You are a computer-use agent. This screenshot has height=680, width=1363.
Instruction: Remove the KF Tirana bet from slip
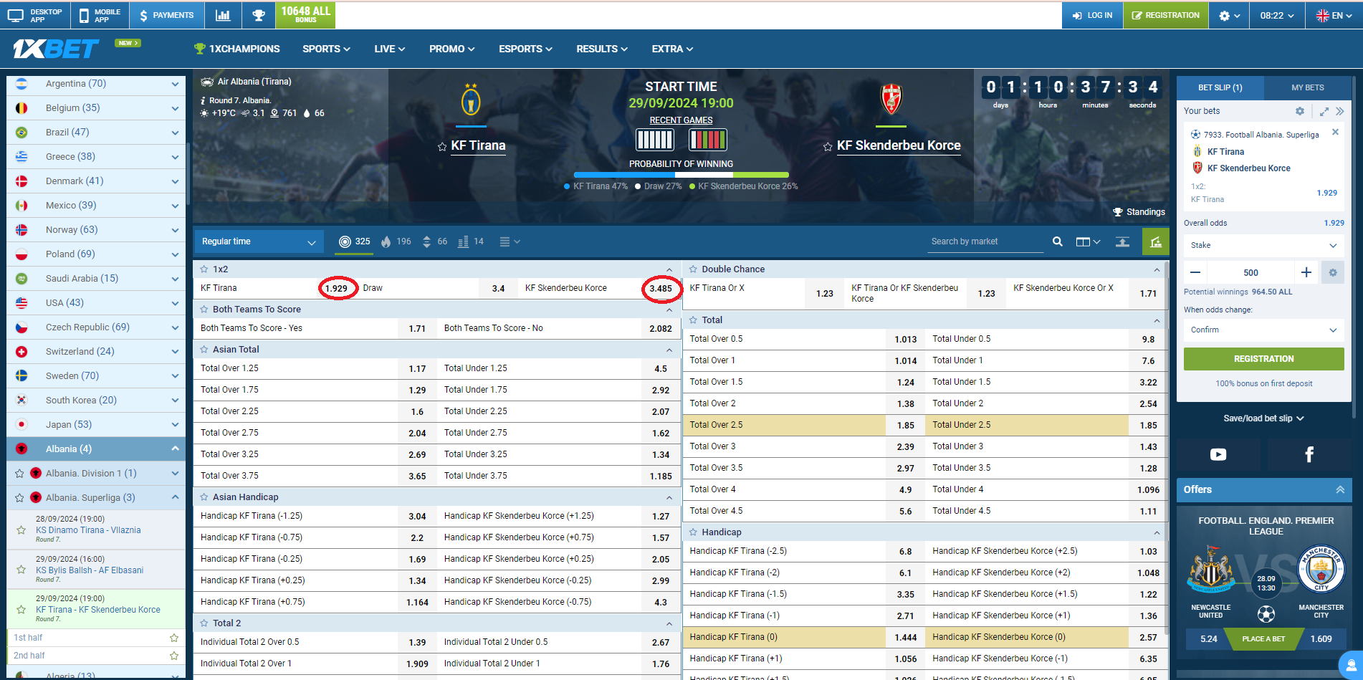click(x=1335, y=132)
